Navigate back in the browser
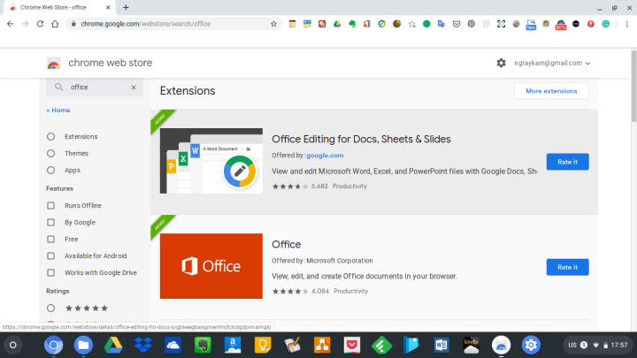The image size is (637, 358). coord(10,24)
